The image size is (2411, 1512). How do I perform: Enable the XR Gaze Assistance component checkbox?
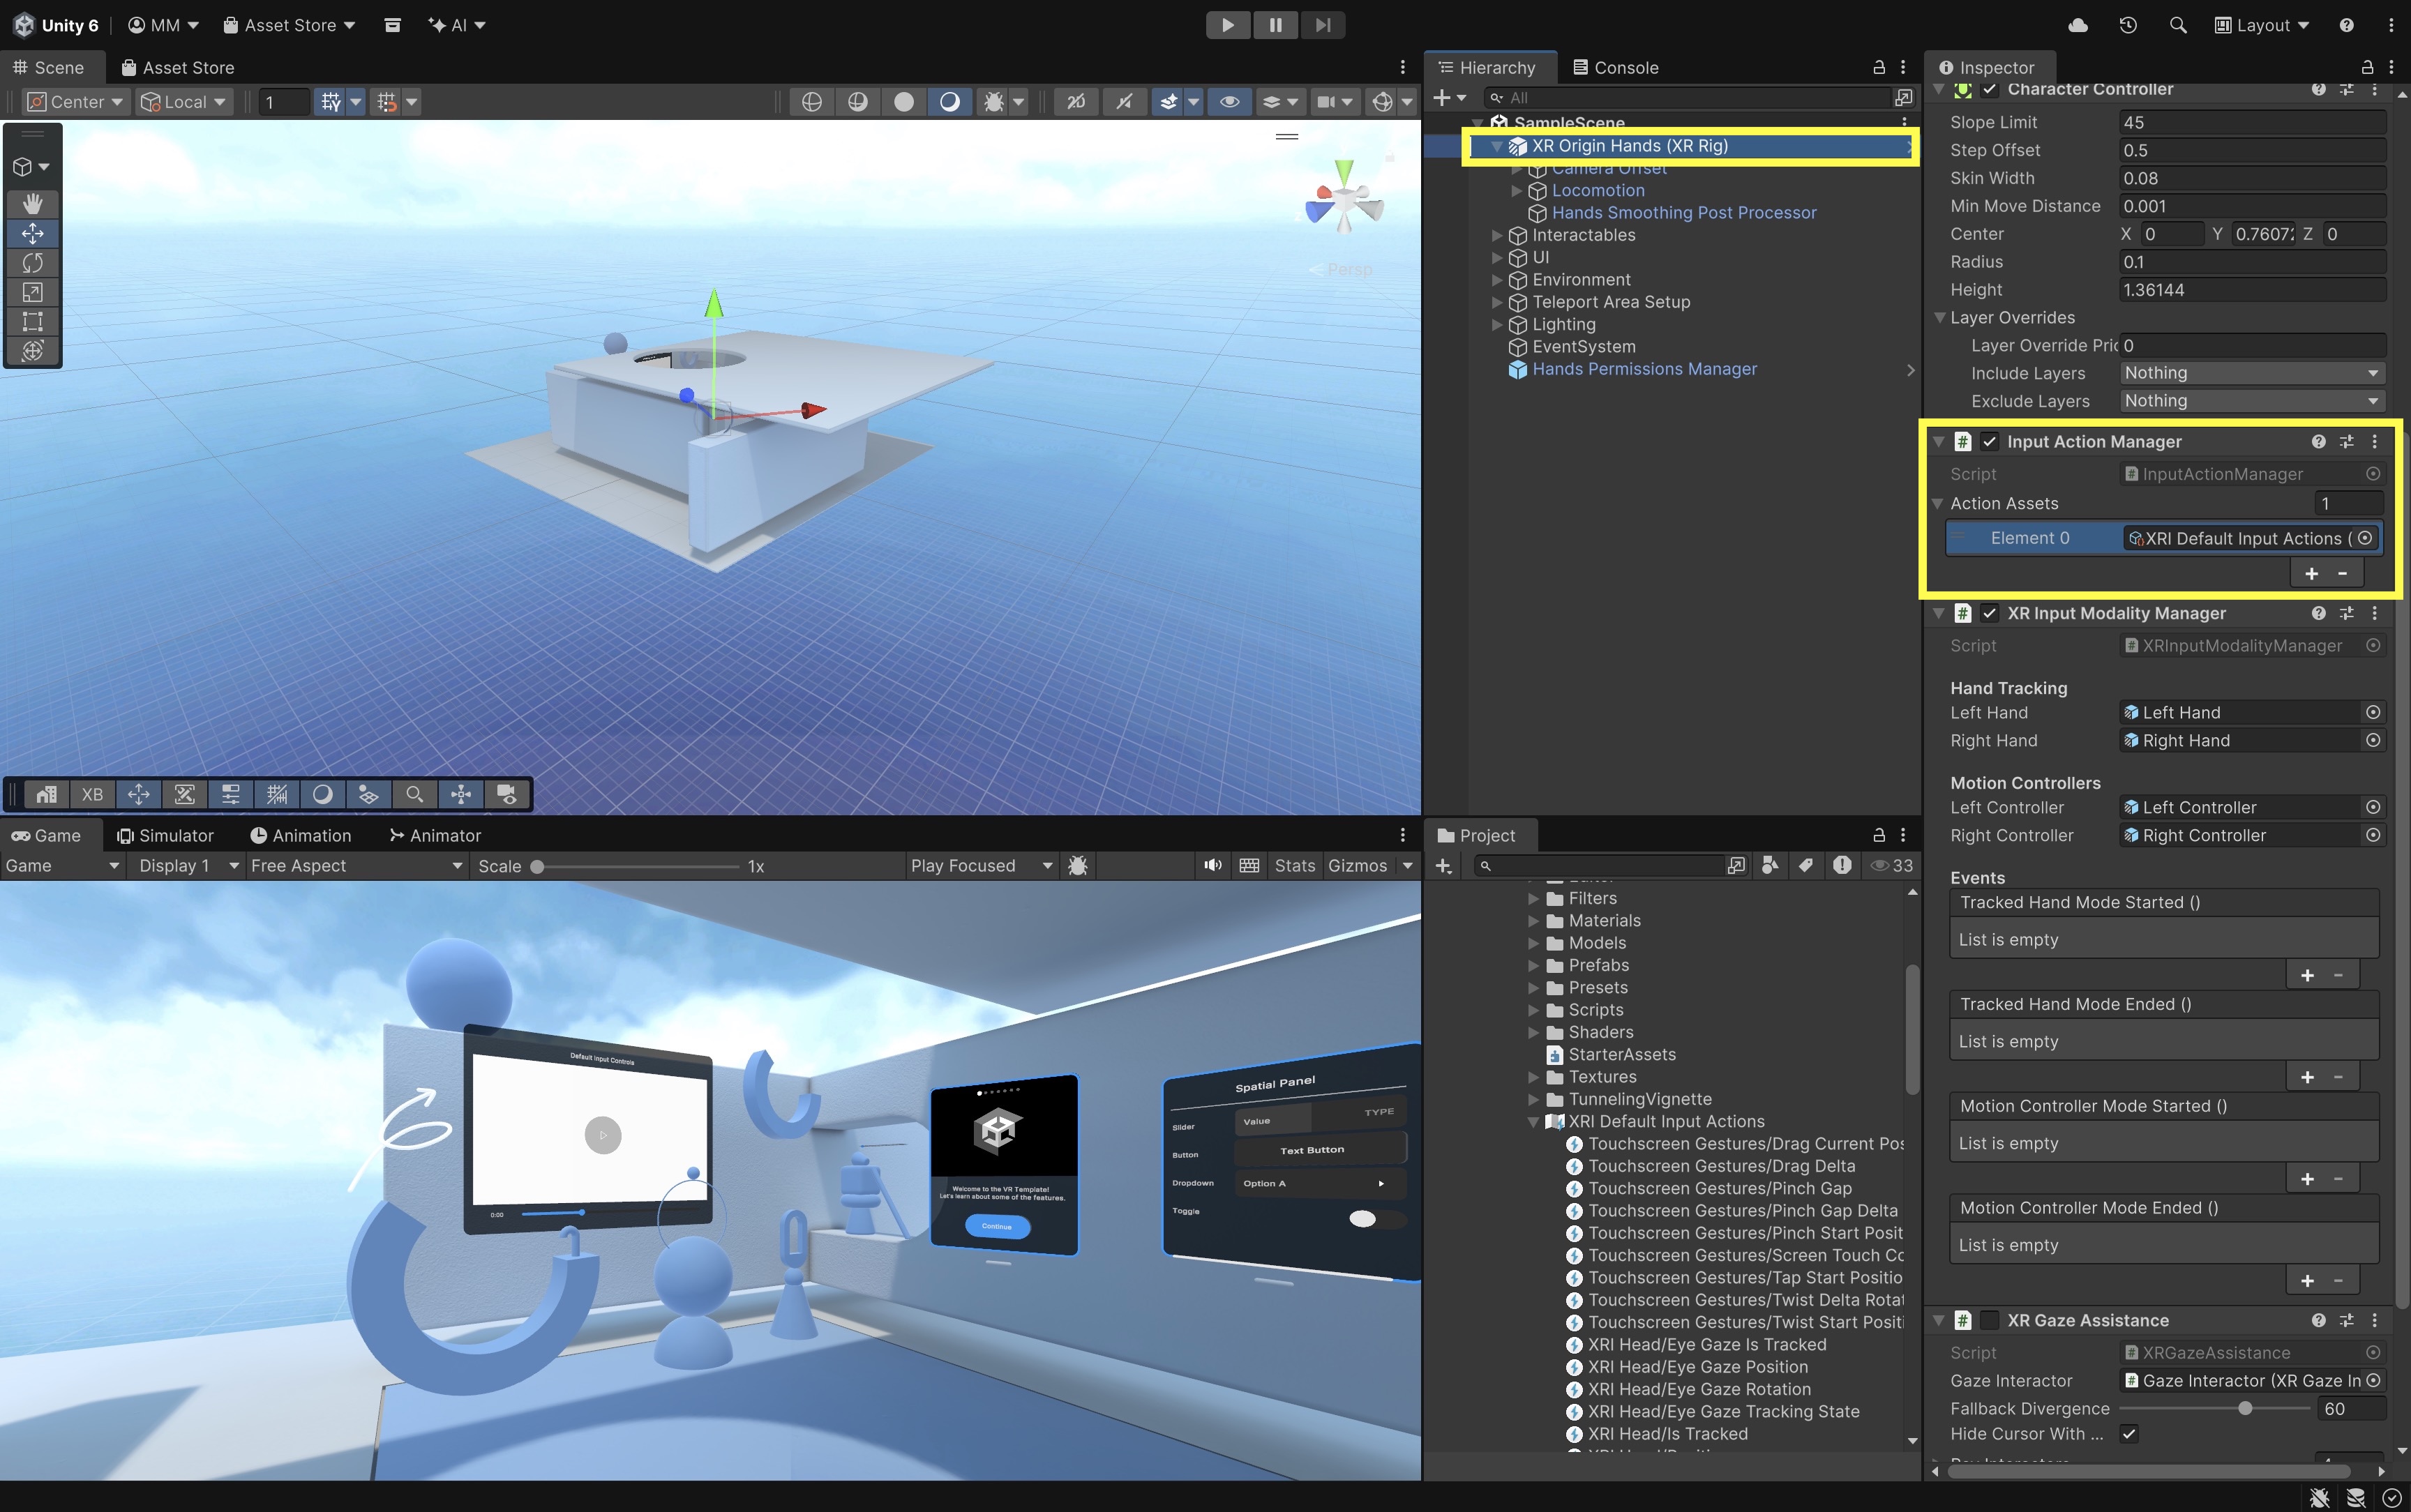(x=1990, y=1320)
